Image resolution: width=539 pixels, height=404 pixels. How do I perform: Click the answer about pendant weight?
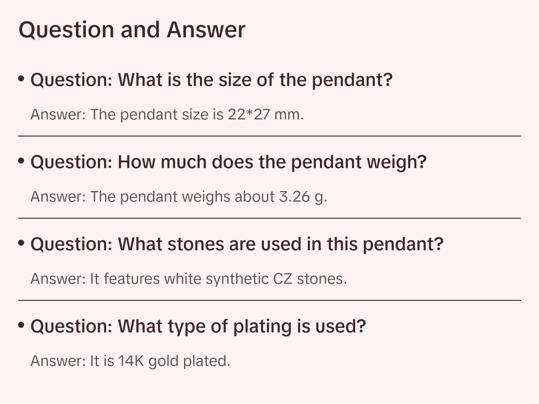tap(179, 197)
